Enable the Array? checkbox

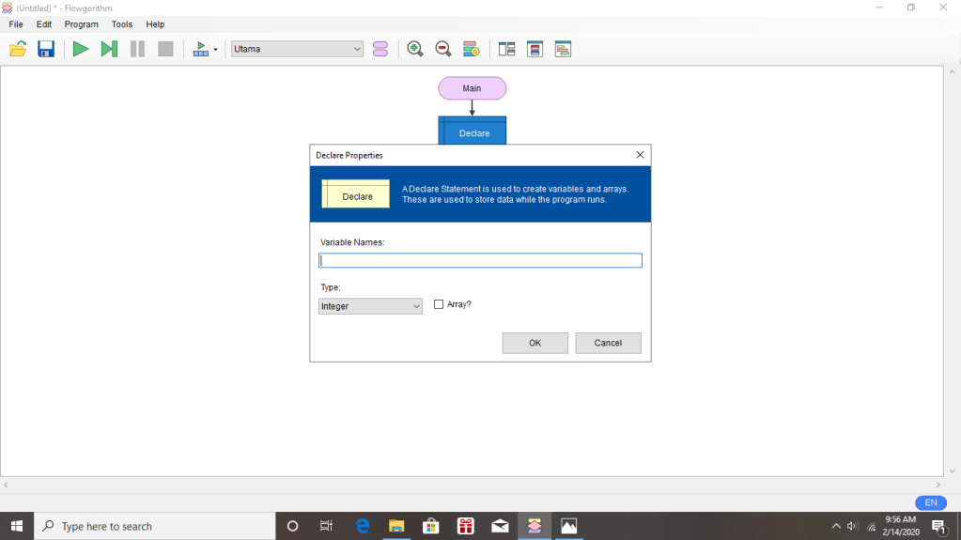439,304
